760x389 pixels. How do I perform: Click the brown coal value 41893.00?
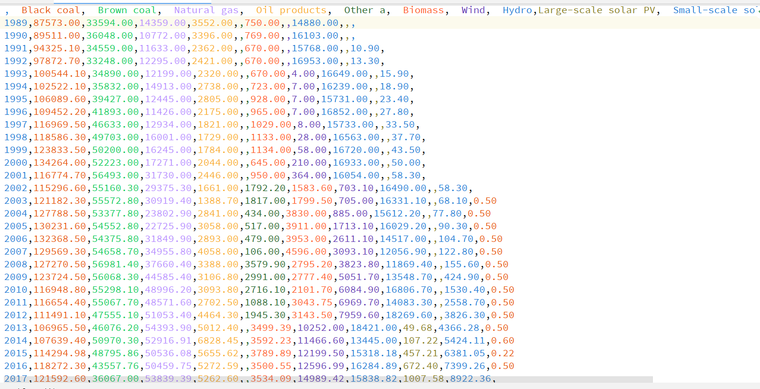pyautogui.click(x=115, y=112)
